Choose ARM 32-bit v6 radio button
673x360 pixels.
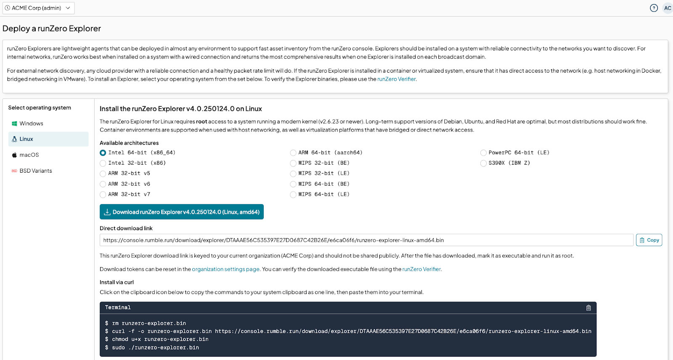pyautogui.click(x=103, y=184)
